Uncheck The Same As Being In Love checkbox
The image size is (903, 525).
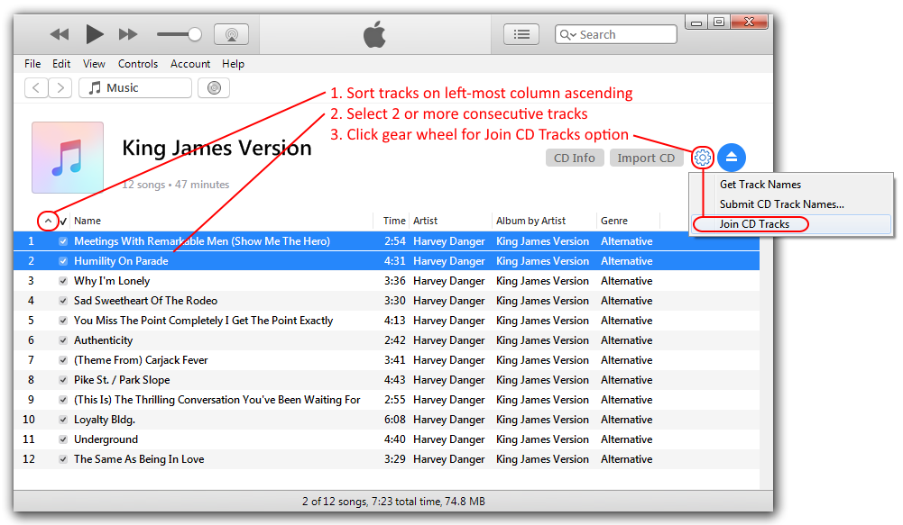(x=63, y=459)
